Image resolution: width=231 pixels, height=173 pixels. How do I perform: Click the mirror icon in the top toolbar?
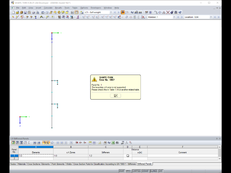coord(164,12)
